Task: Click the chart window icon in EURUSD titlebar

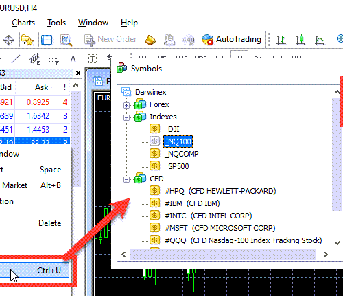Action: [x=98, y=81]
